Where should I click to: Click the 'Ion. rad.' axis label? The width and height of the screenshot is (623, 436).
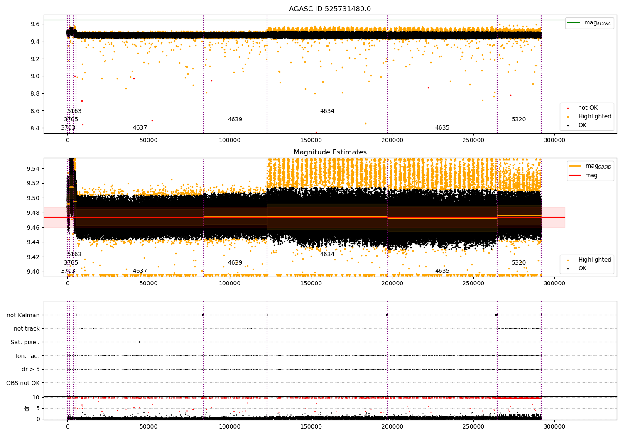click(28, 356)
